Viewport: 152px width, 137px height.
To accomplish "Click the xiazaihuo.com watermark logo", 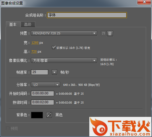I will 120,127.
